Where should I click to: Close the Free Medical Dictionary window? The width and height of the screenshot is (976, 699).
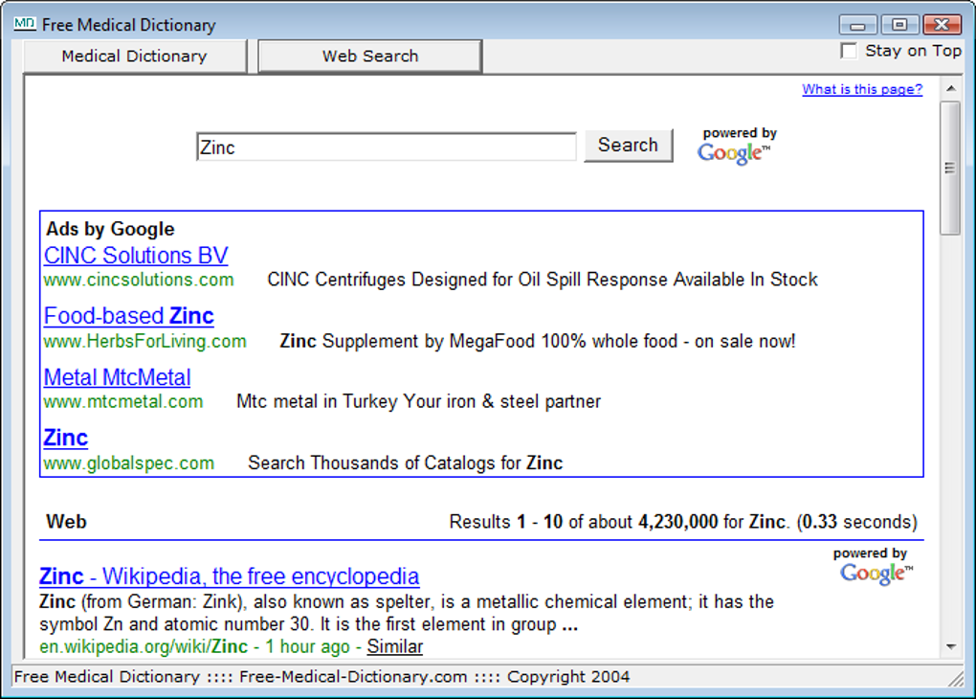point(942,25)
